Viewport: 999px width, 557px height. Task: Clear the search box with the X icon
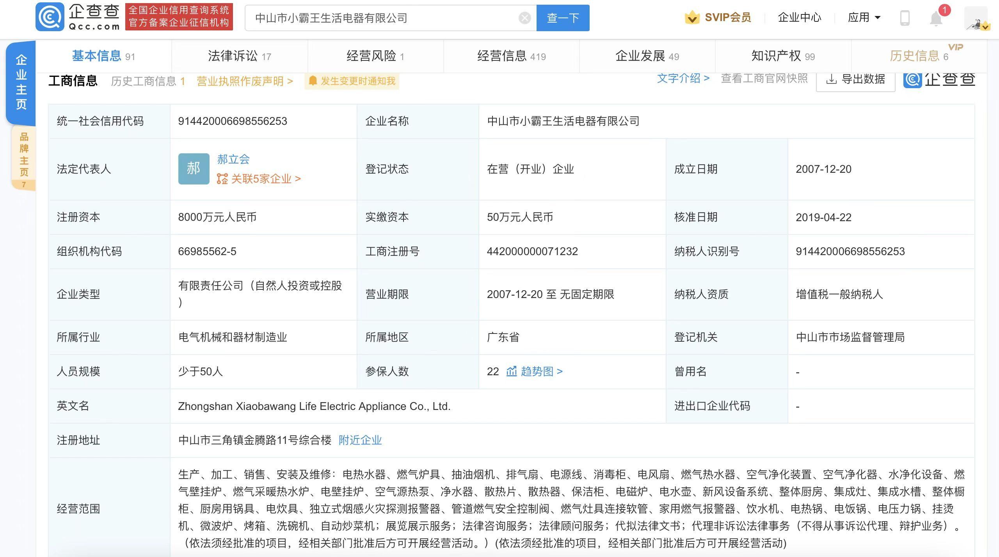click(524, 18)
